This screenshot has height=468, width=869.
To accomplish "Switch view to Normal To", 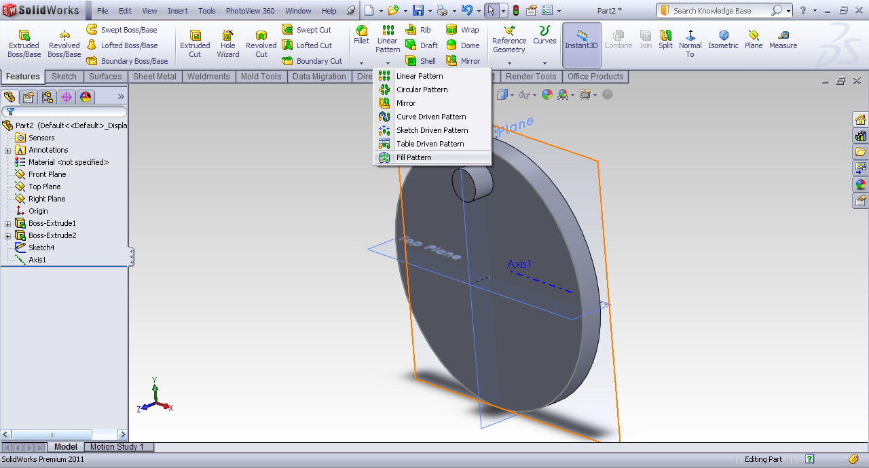I will [x=690, y=43].
